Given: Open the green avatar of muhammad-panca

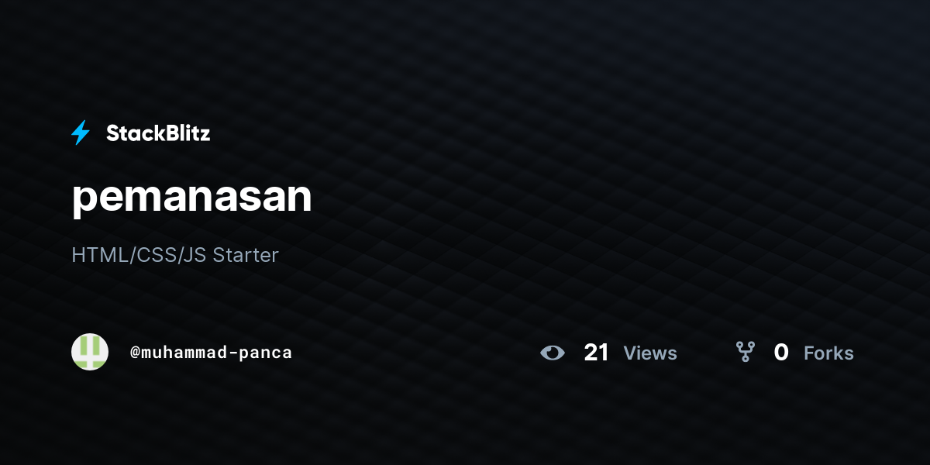Looking at the screenshot, I should (90, 352).
